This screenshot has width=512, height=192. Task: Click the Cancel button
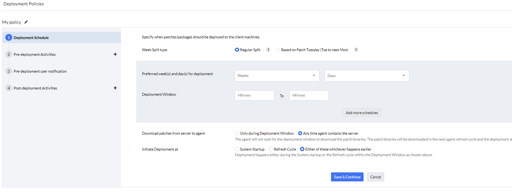pyautogui.click(x=375, y=177)
